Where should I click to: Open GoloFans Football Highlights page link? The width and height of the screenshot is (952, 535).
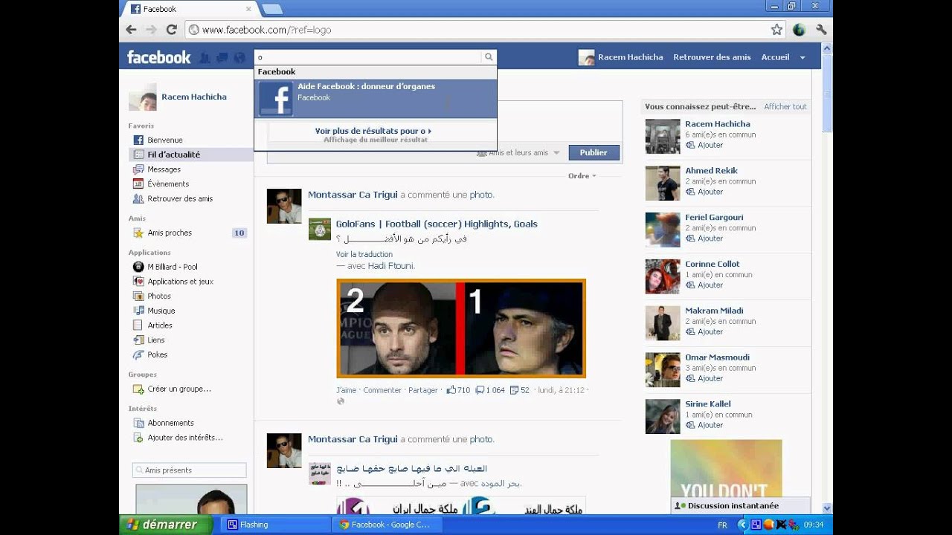pyautogui.click(x=437, y=224)
